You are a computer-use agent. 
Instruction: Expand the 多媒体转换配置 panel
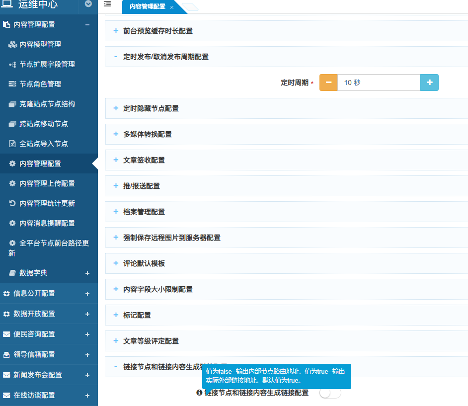point(148,134)
